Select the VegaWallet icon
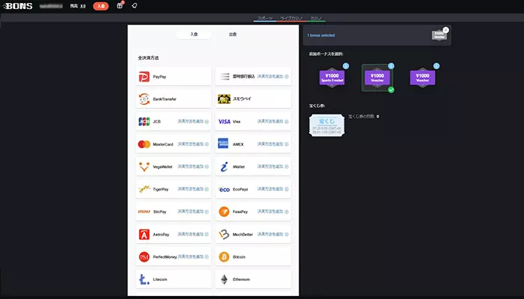 click(144, 167)
